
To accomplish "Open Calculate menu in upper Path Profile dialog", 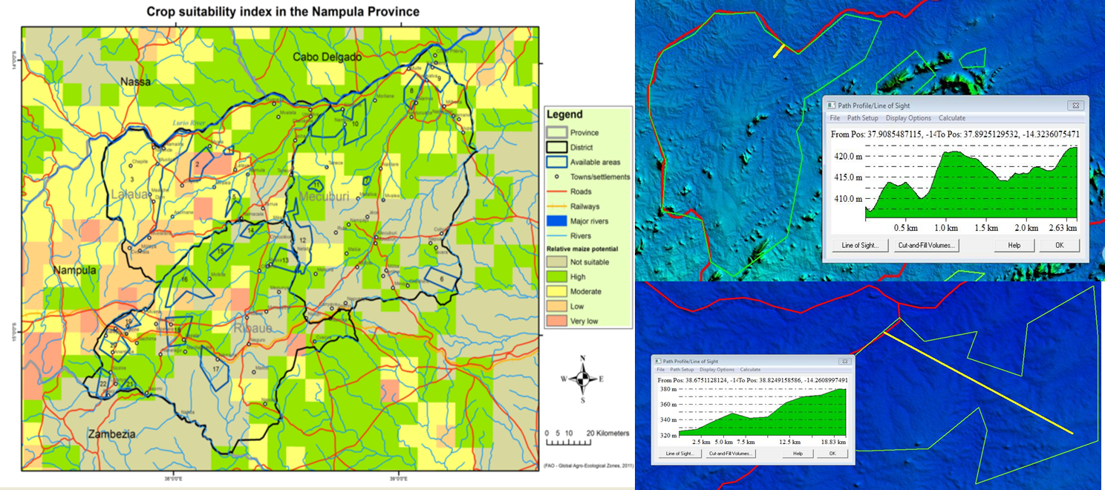I will pos(952,118).
